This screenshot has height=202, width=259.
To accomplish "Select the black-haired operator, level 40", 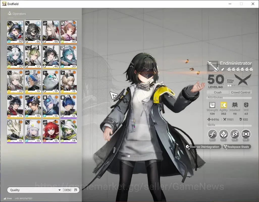I will (x=51, y=57).
